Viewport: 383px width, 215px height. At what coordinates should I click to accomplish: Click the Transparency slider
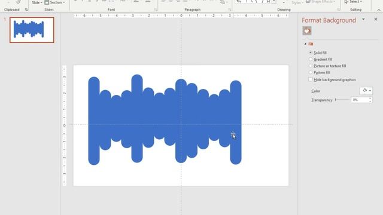(x=342, y=100)
